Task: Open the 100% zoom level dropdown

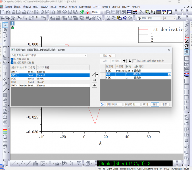Action: [102, 12]
